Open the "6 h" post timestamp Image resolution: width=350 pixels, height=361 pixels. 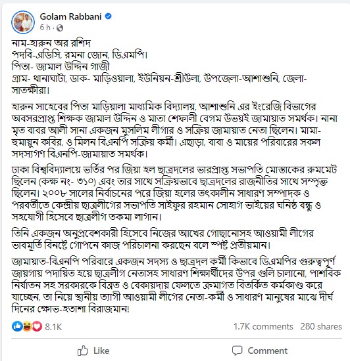[x=45, y=28]
